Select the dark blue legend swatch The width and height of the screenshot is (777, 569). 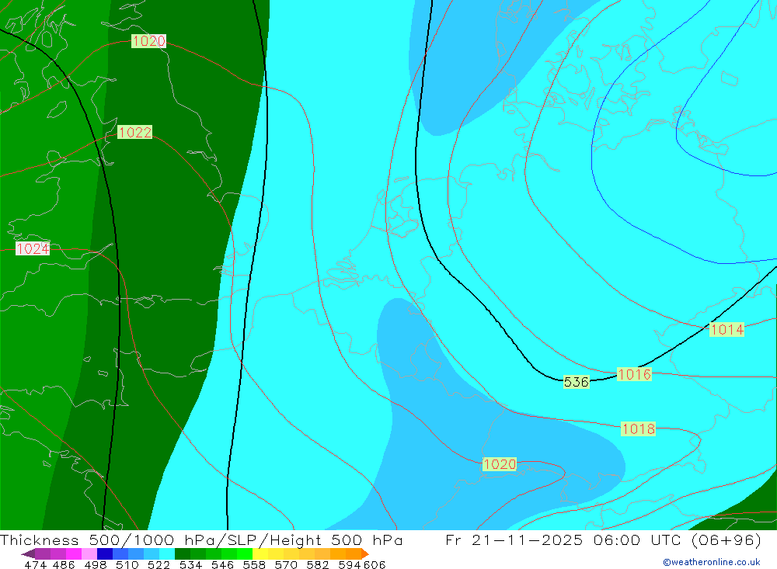point(105,553)
